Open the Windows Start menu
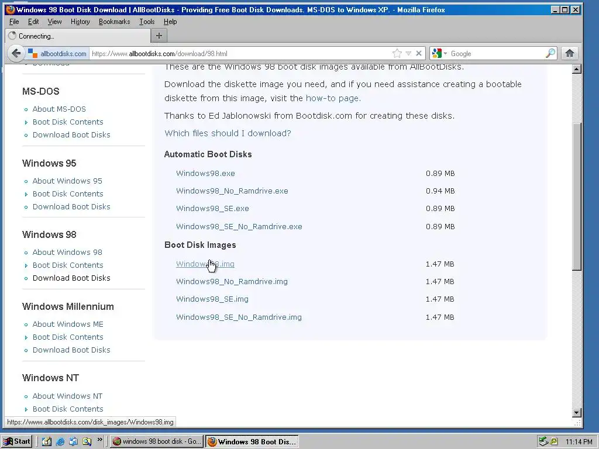This screenshot has height=449, width=599. 16,441
